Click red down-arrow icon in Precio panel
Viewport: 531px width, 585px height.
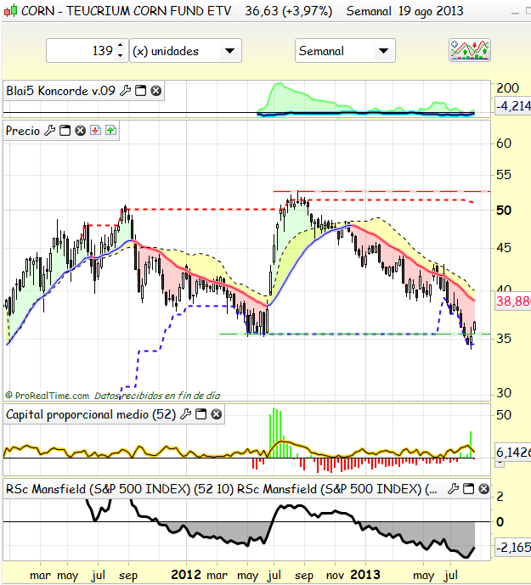pyautogui.click(x=95, y=130)
